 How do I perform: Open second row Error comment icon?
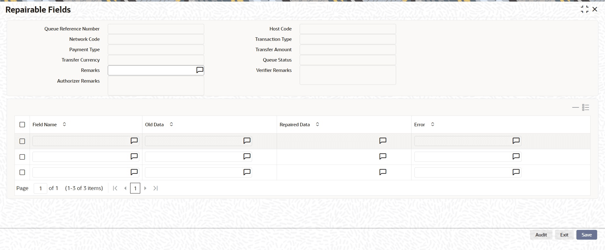pyautogui.click(x=516, y=156)
